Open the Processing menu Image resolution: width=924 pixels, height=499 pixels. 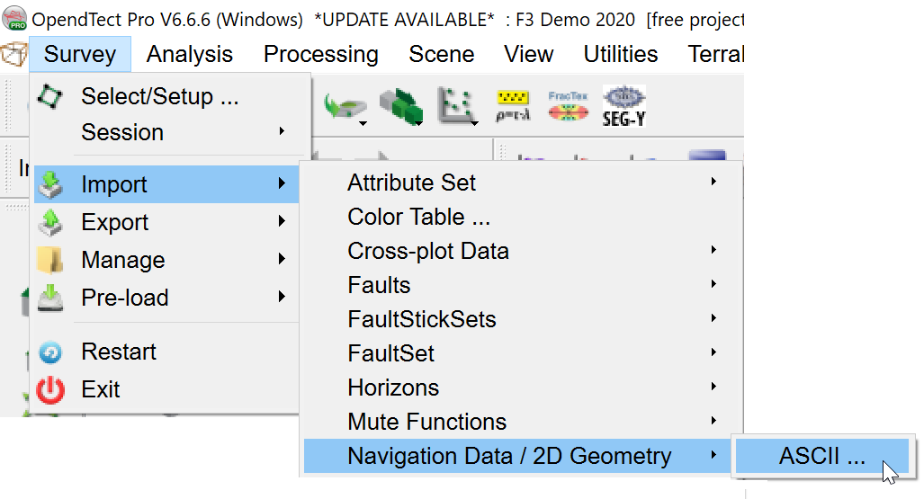[320, 54]
